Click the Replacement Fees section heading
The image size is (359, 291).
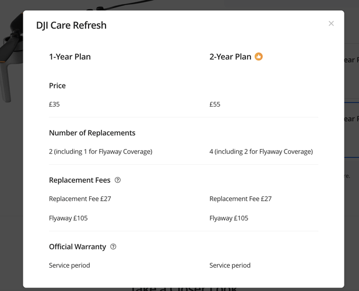(80, 180)
